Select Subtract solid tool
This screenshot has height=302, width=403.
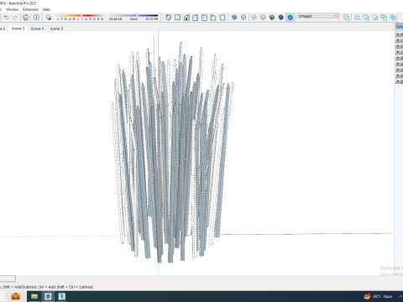click(375, 18)
